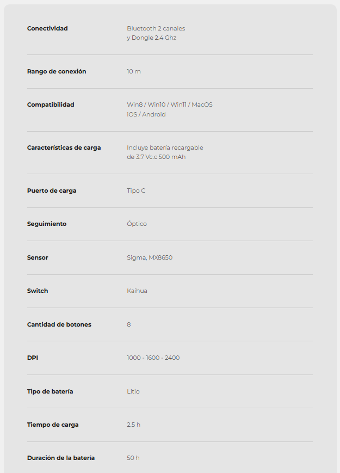Click the DPI value 1000 - 1600 - 2400
The image size is (340, 473).
[153, 358]
